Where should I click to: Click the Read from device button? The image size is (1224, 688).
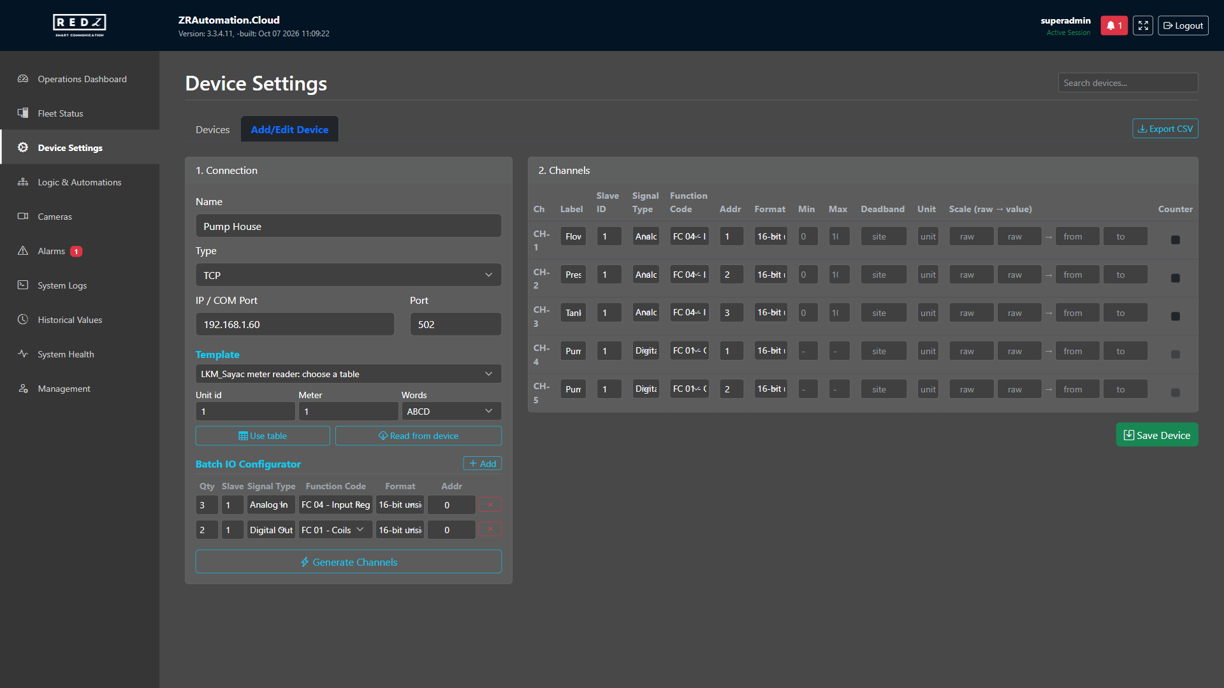click(x=418, y=436)
